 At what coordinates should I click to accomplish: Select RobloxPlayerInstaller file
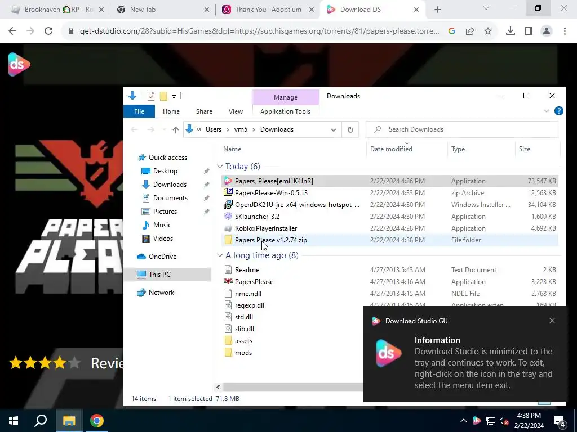(x=390, y=228)
